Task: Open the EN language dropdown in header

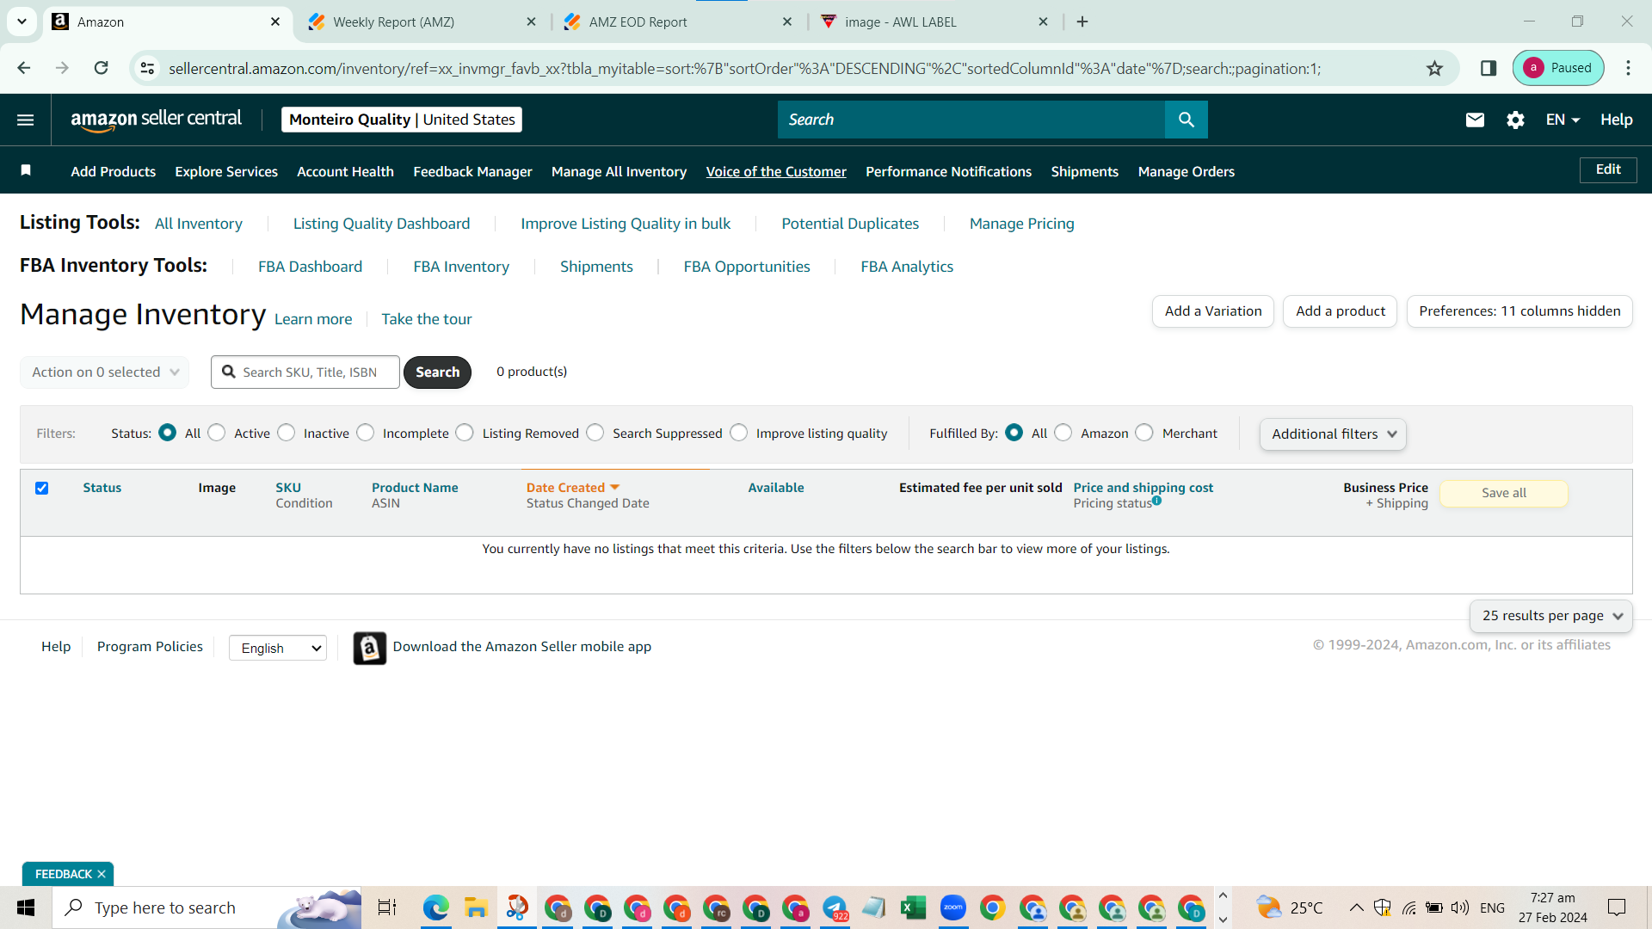Action: (1563, 120)
